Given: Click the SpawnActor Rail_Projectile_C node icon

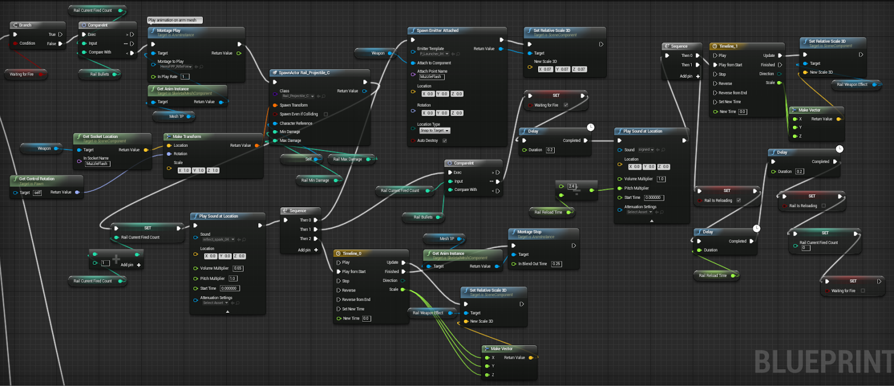Looking at the screenshot, I should pyautogui.click(x=274, y=73).
